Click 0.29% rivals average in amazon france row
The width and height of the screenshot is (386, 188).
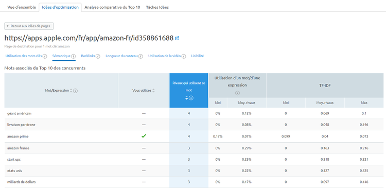pos(247,148)
